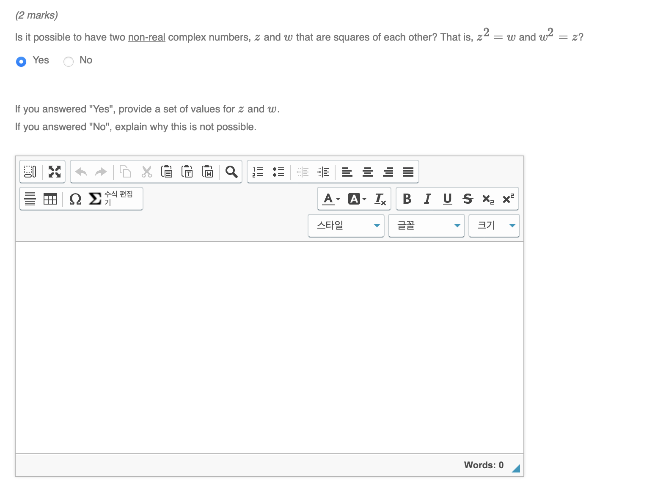666x497 pixels.
Task: Open the background color dropdown
Action: [357, 199]
